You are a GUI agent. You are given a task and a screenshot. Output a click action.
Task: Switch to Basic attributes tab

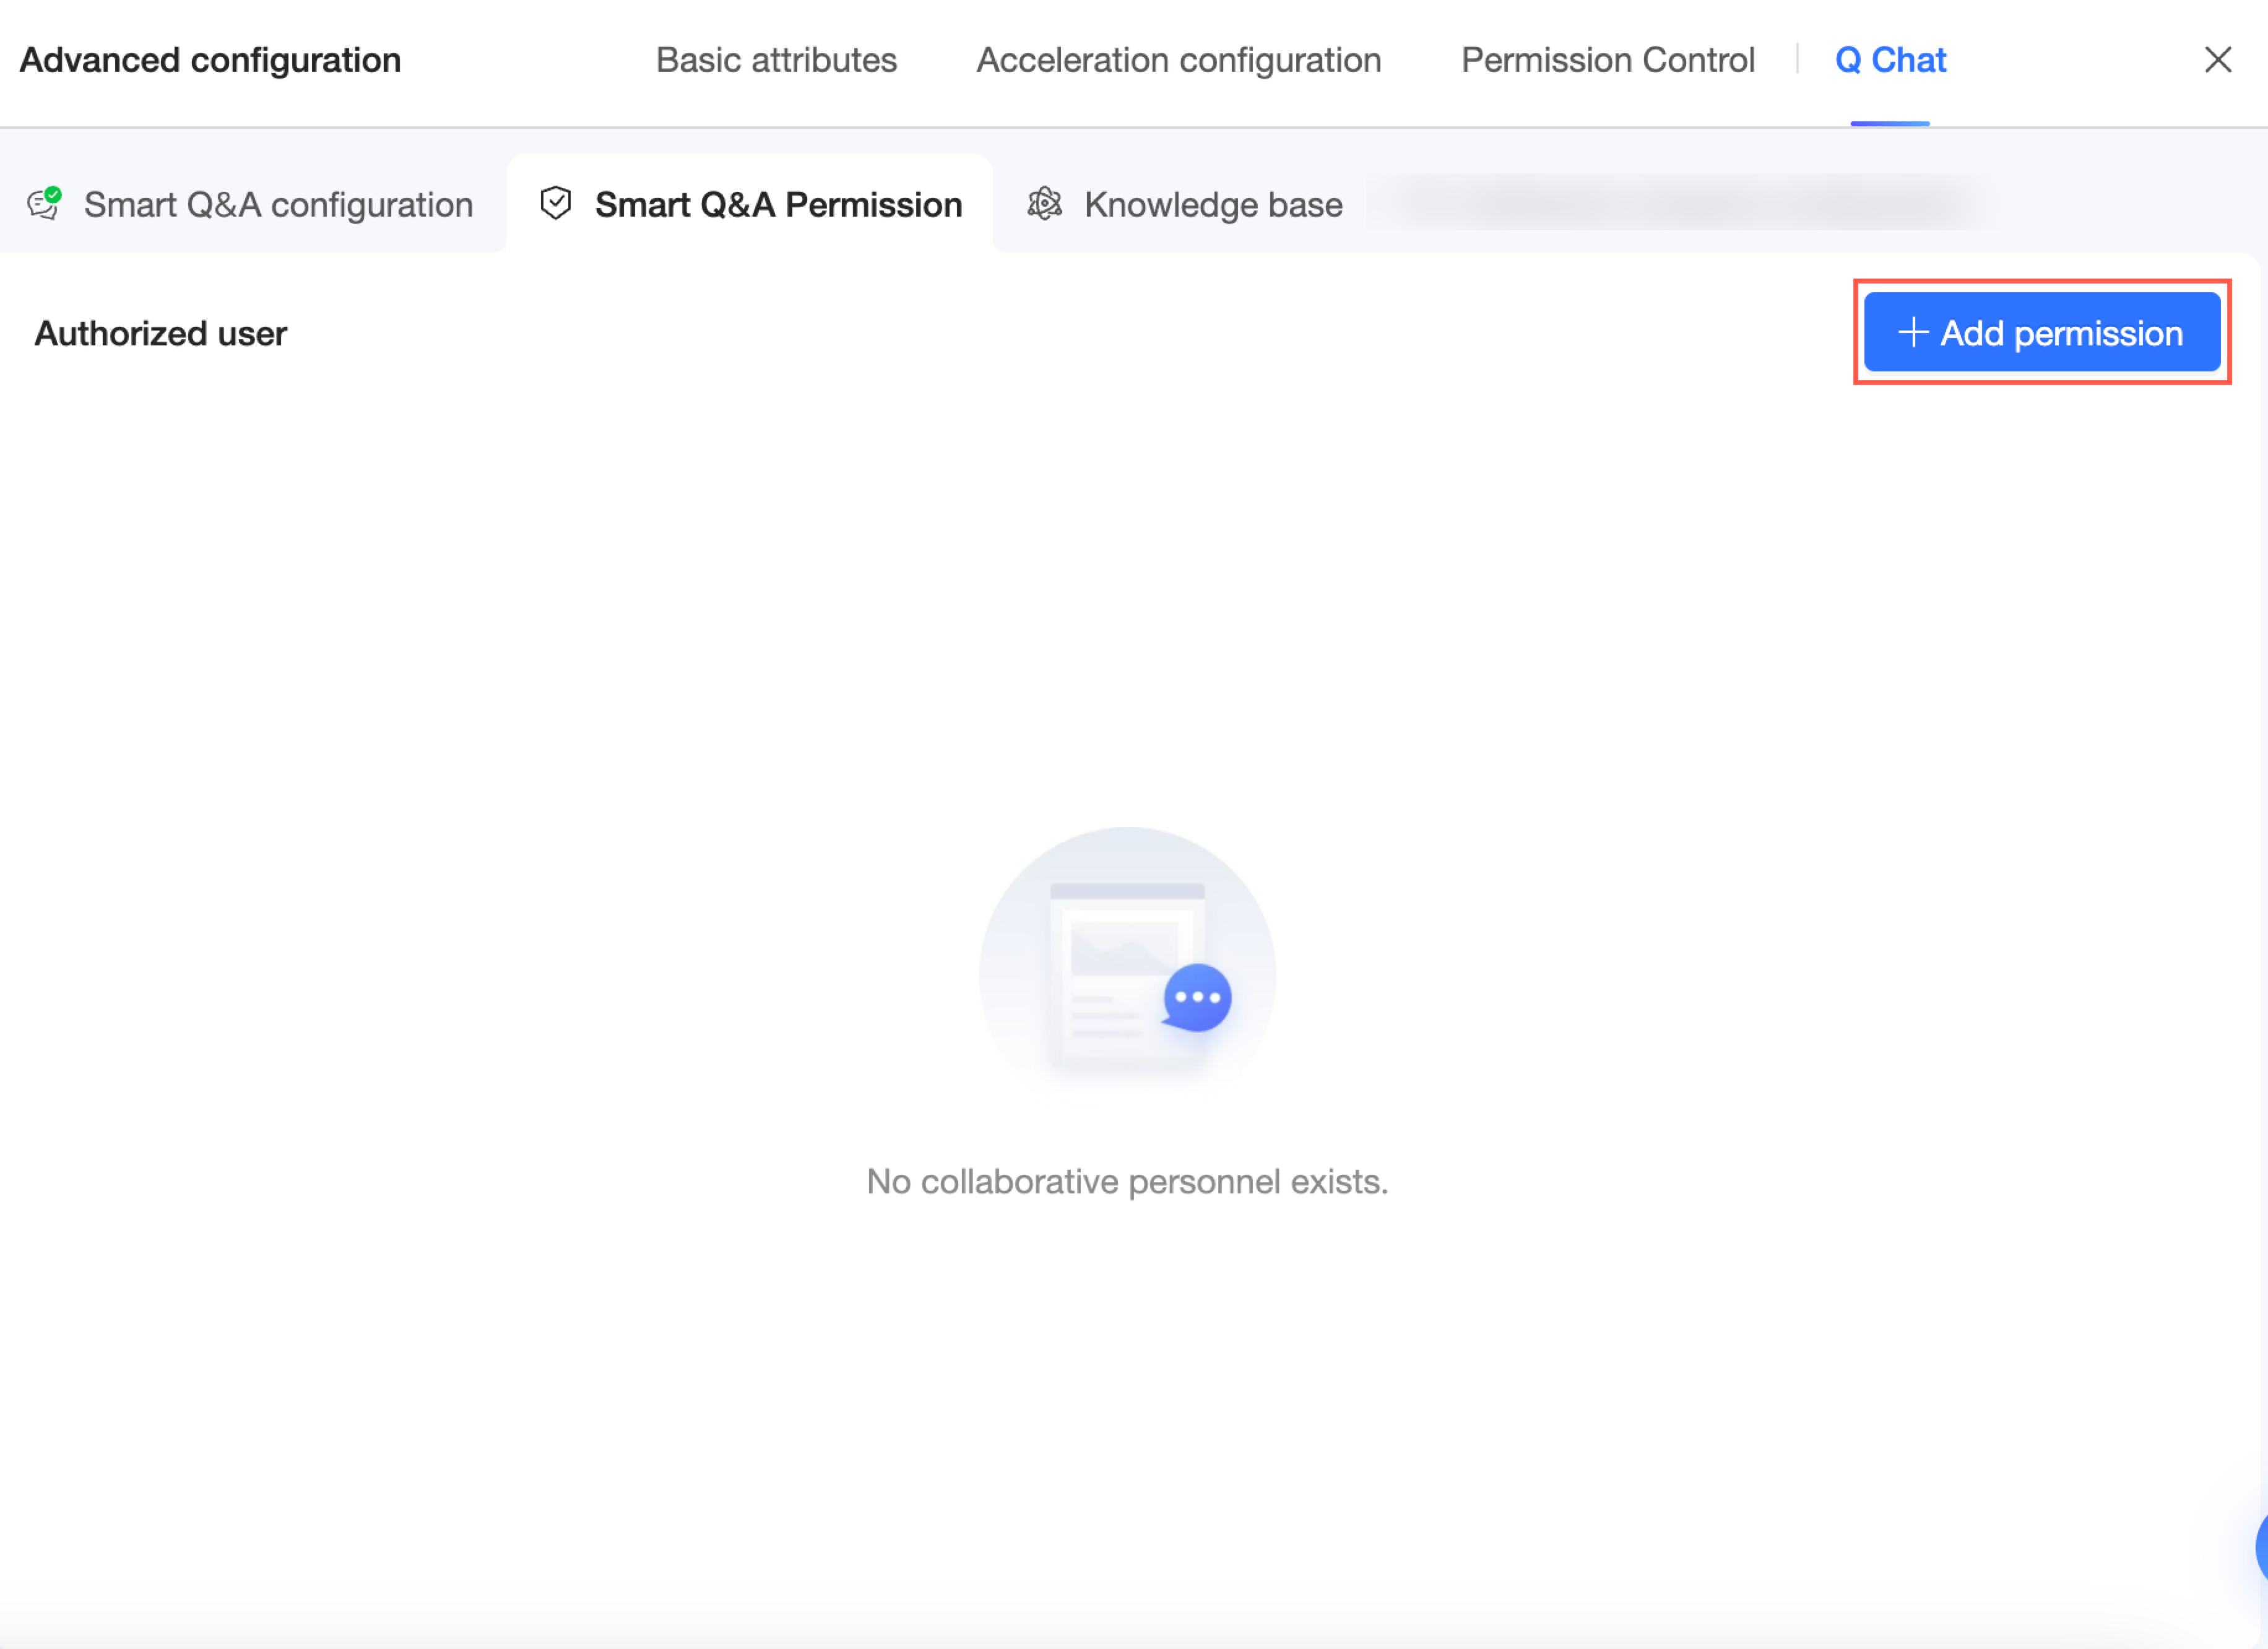776,60
